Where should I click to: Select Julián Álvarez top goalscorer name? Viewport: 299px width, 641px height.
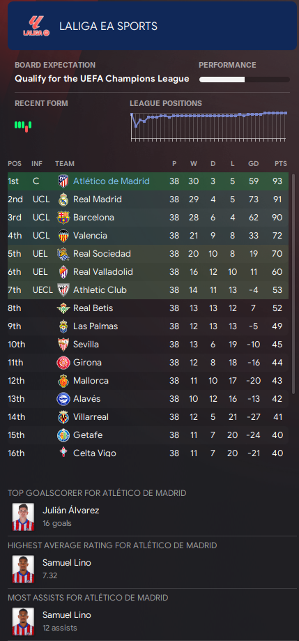[70, 510]
